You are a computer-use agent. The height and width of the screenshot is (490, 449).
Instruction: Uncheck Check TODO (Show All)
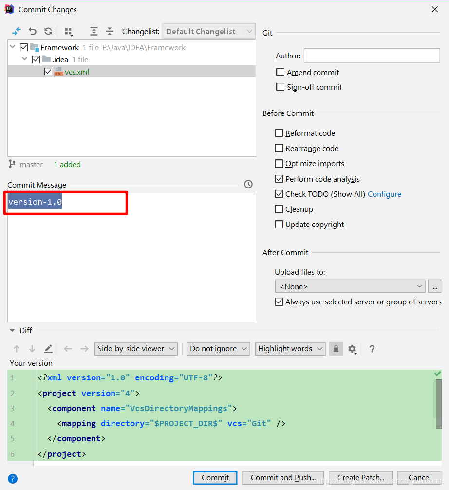click(x=279, y=194)
